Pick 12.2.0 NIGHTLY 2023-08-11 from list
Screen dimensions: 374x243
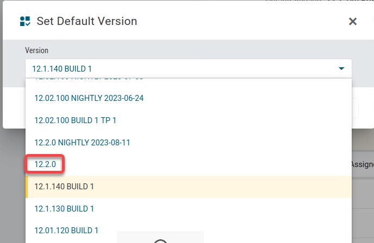82,142
